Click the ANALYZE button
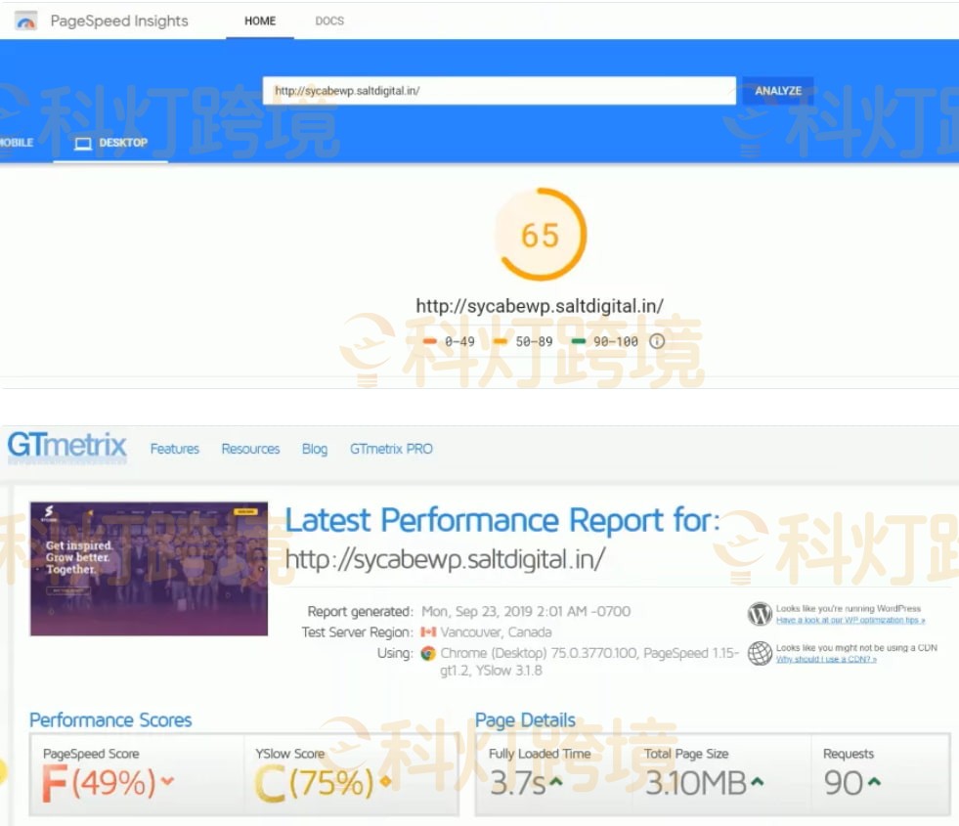Viewport: 959px width, 826px height. pos(777,91)
